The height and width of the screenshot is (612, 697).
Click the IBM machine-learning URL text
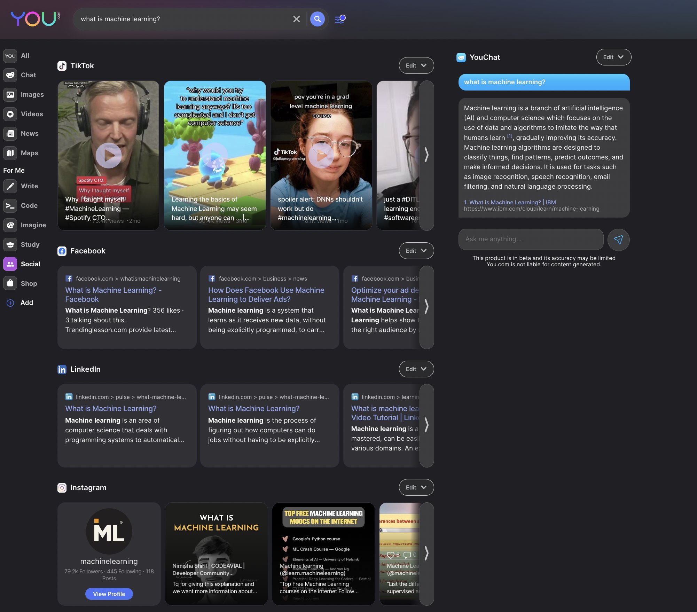531,209
